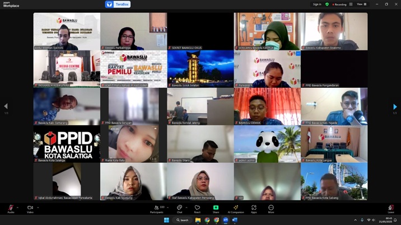The width and height of the screenshot is (401, 225).
Task: Open the React emoji menu
Action: 197,209
